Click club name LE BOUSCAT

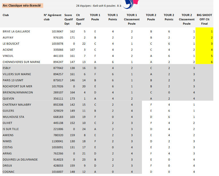click(11, 44)
